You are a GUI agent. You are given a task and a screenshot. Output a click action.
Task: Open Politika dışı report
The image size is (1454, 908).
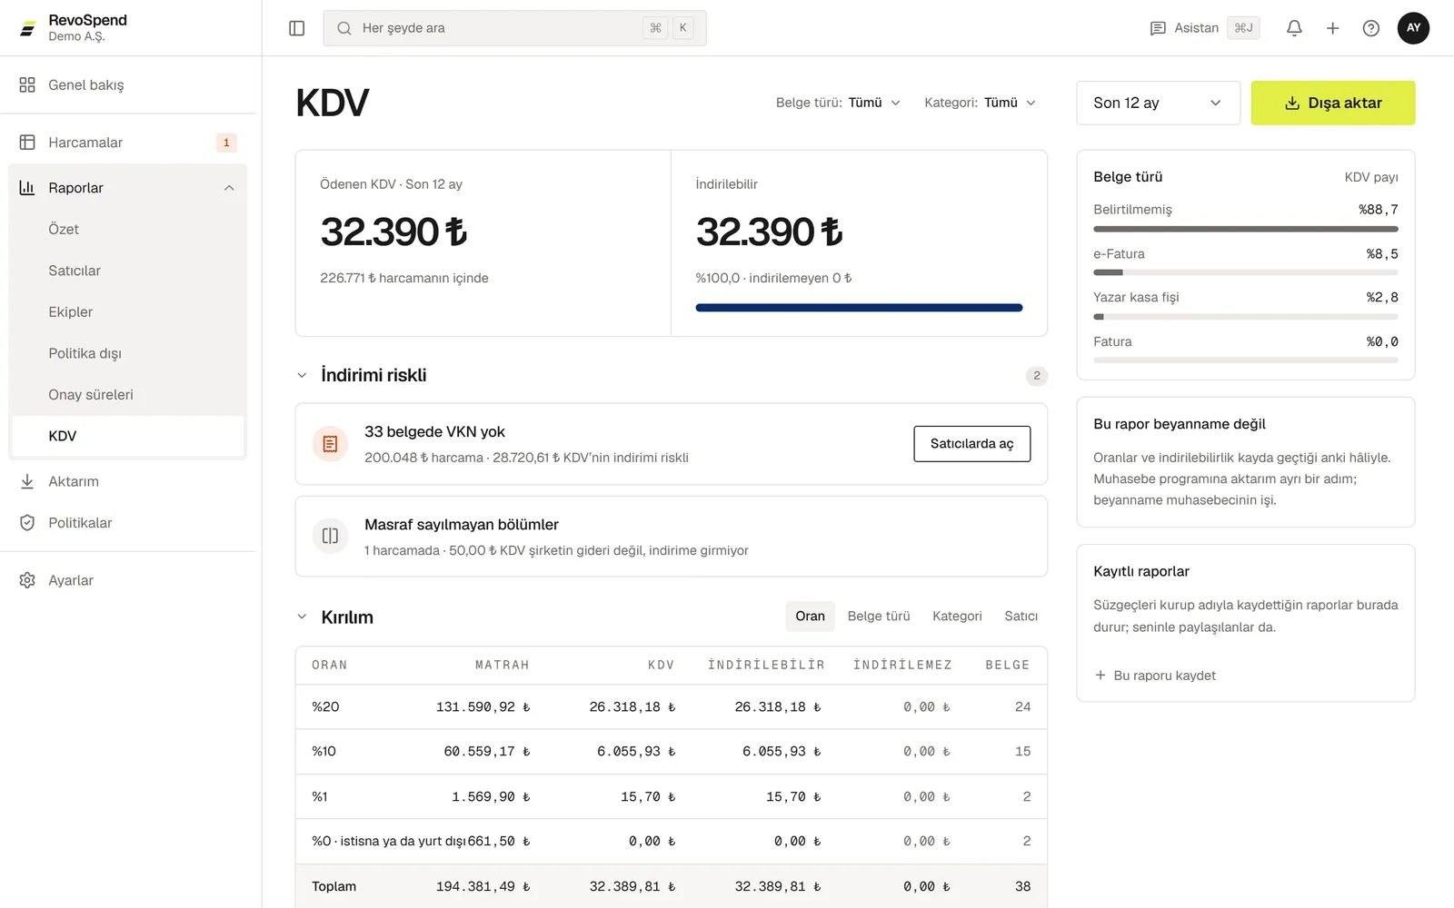tap(127, 353)
